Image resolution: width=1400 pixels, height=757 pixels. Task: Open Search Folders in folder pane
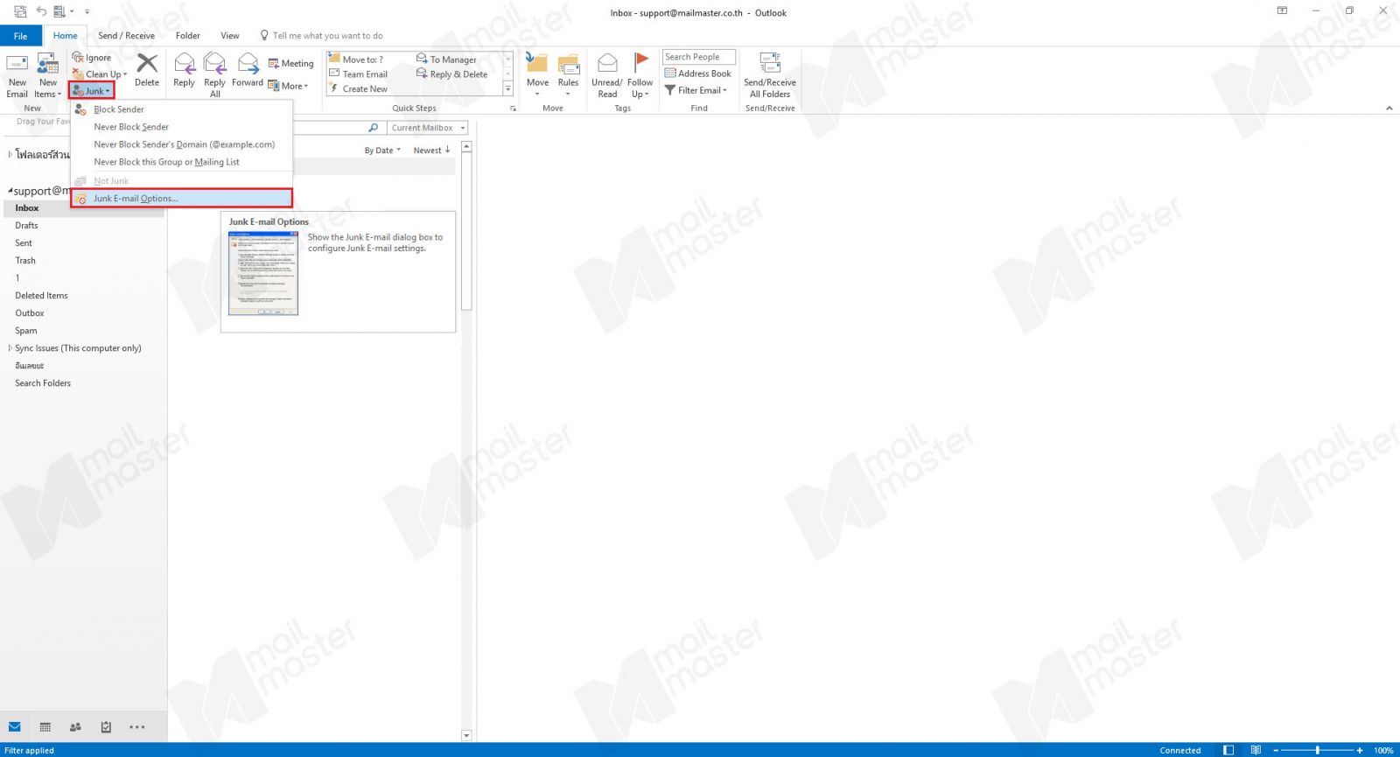pos(83,383)
